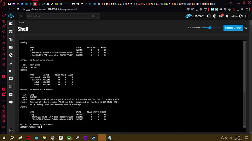Toggle the browser VPN badge

pos(28,9)
